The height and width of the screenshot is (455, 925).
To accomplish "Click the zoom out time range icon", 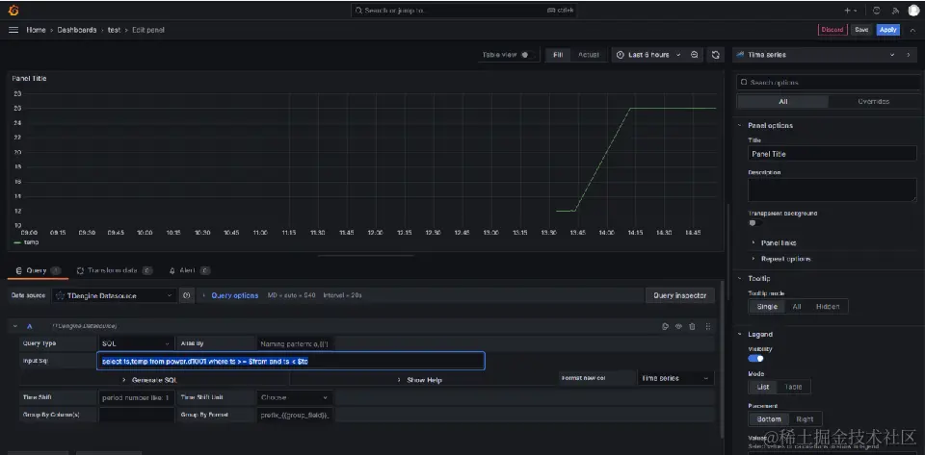I will coord(695,55).
